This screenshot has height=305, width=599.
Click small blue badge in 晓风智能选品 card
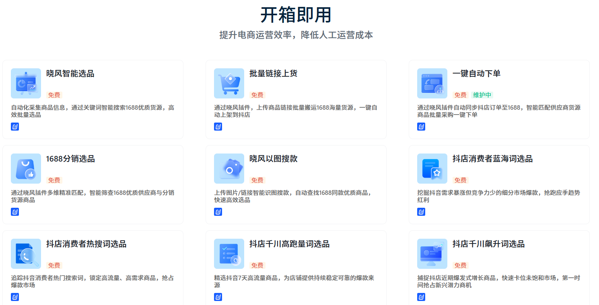[x=15, y=127]
